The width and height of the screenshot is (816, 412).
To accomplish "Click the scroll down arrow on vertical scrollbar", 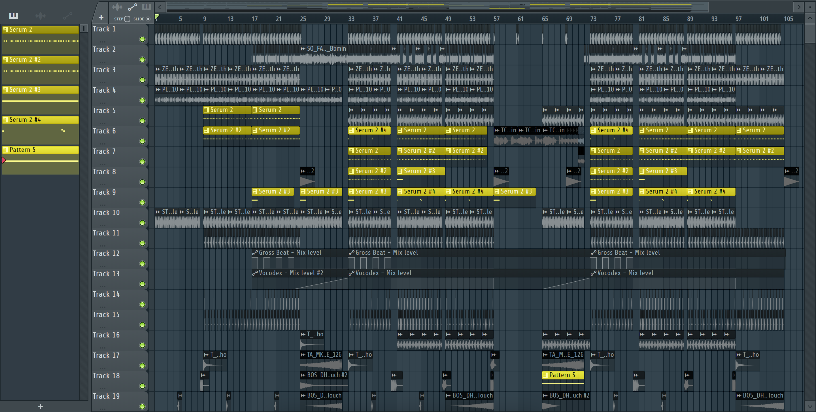I will pyautogui.click(x=810, y=406).
